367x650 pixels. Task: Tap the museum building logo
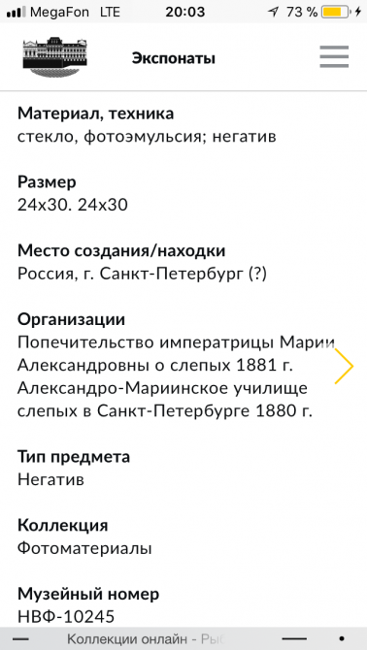pos(54,56)
